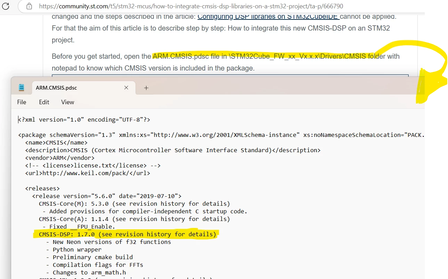Click the Fixed __FPU_Enable line
The width and height of the screenshot is (448, 279).
(79, 227)
